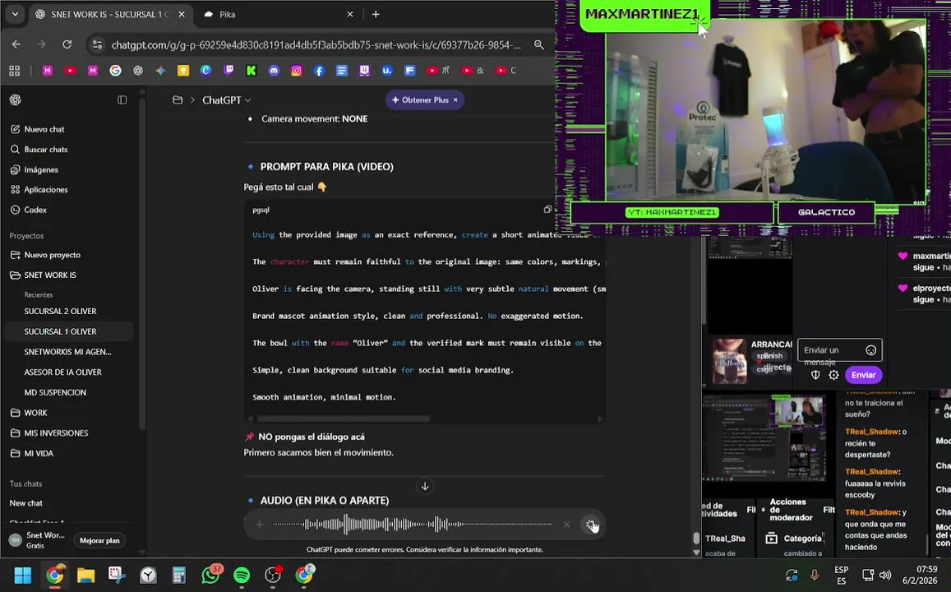Open the ChatGPT bookmark in the bookmarks bar
Viewport: 951px width, 592px height.
click(138, 71)
